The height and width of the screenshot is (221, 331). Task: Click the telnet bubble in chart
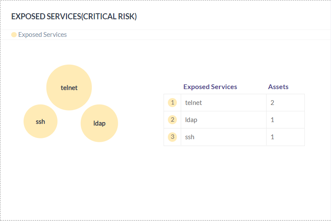[x=69, y=87]
